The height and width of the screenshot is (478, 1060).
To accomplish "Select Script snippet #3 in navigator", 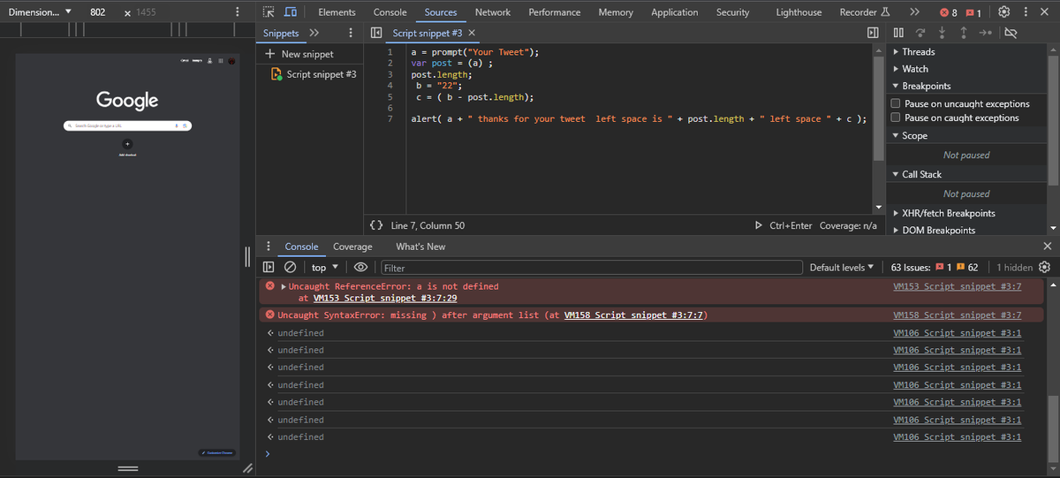I will click(x=314, y=74).
